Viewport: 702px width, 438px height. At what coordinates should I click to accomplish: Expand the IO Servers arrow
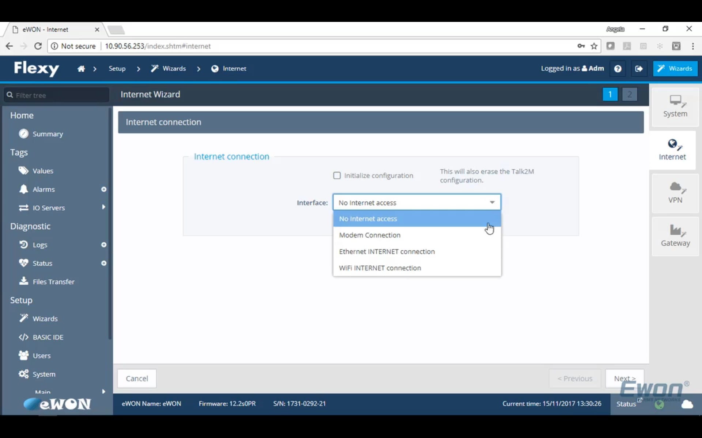click(104, 207)
